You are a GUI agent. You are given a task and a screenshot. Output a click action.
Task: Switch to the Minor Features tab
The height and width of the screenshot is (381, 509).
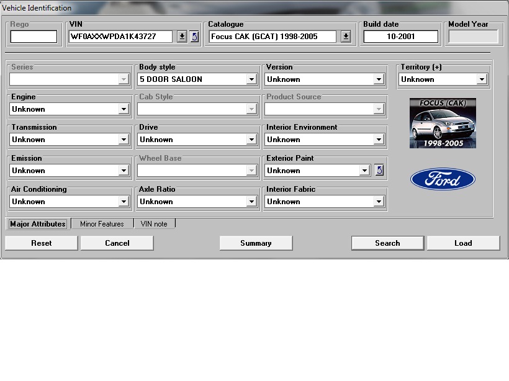coord(102,224)
